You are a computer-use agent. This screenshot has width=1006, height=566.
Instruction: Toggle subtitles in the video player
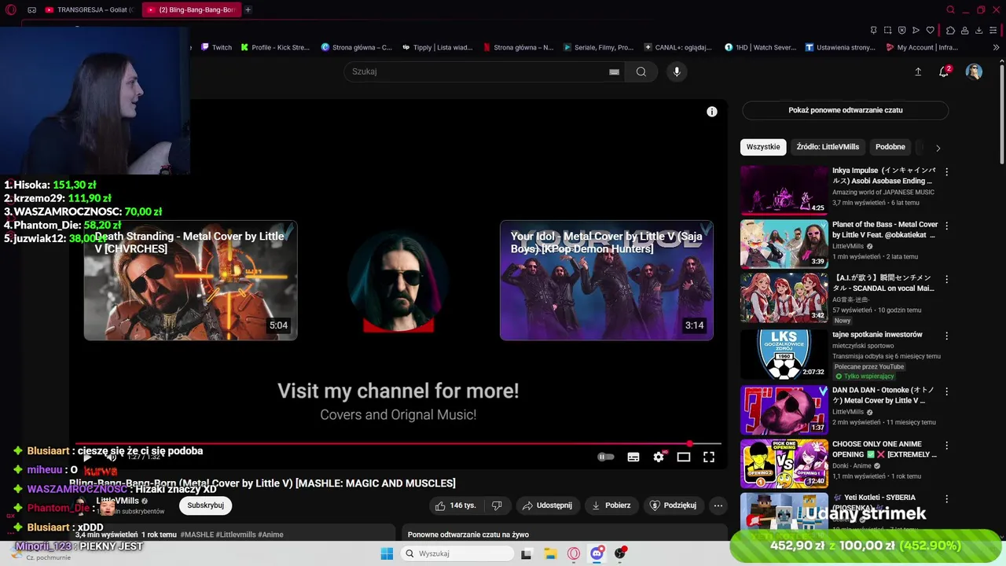[x=633, y=457]
